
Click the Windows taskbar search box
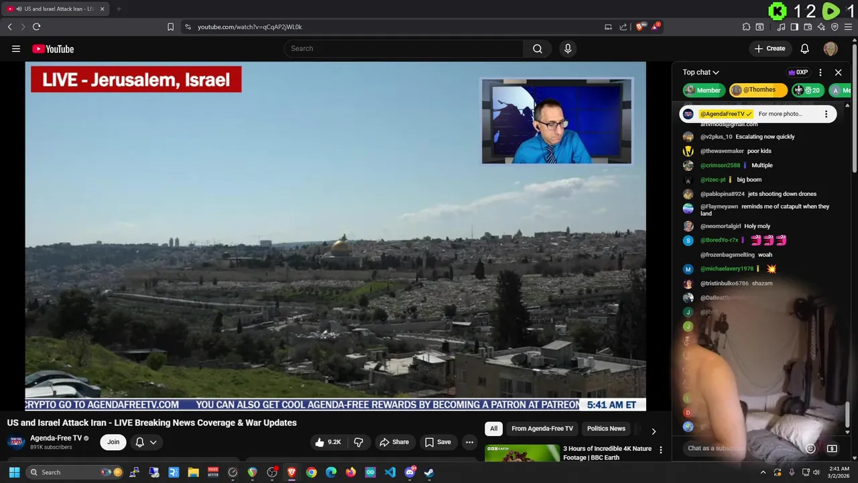click(76, 472)
